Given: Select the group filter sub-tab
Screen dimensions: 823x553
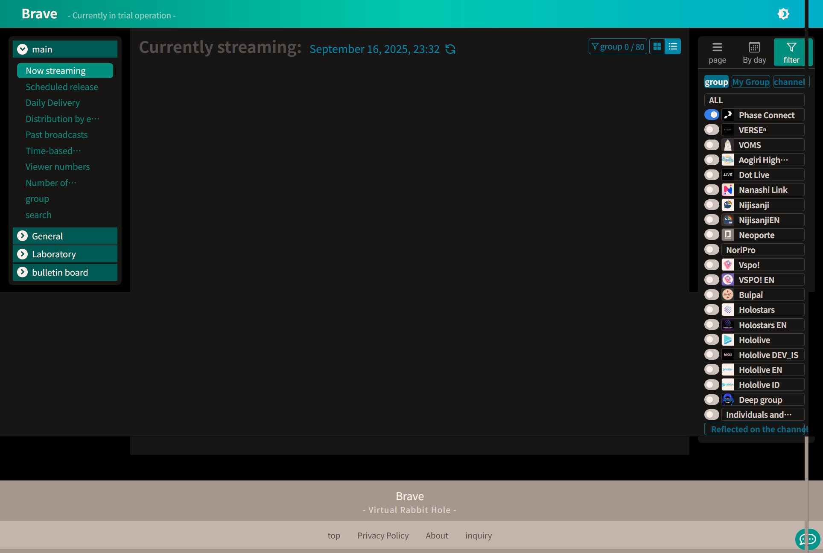Looking at the screenshot, I should point(716,82).
